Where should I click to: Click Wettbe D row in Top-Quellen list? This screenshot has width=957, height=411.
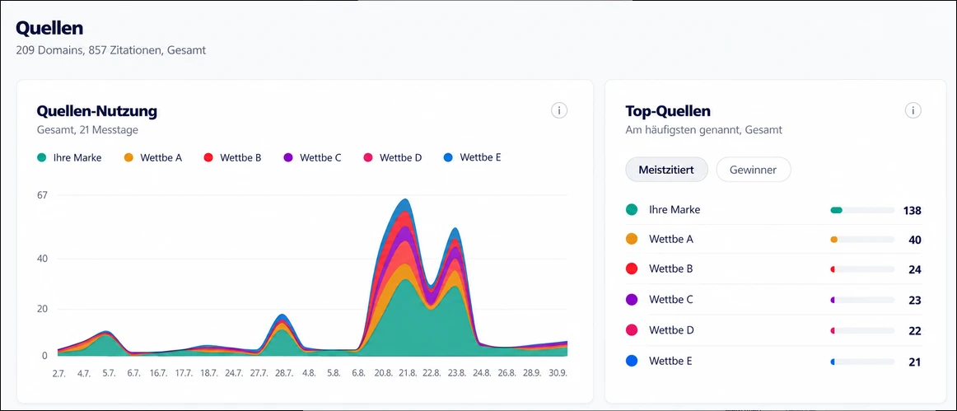(x=773, y=330)
